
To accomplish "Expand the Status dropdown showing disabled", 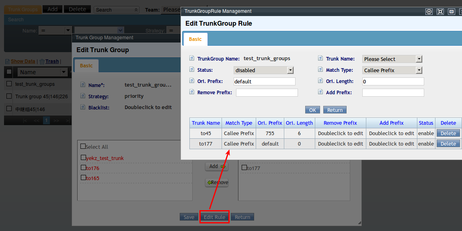I will point(263,70).
